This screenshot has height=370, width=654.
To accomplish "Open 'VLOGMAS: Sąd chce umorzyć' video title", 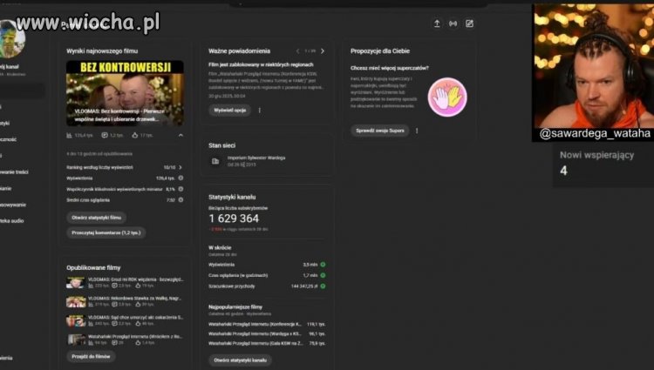I will pyautogui.click(x=135, y=317).
